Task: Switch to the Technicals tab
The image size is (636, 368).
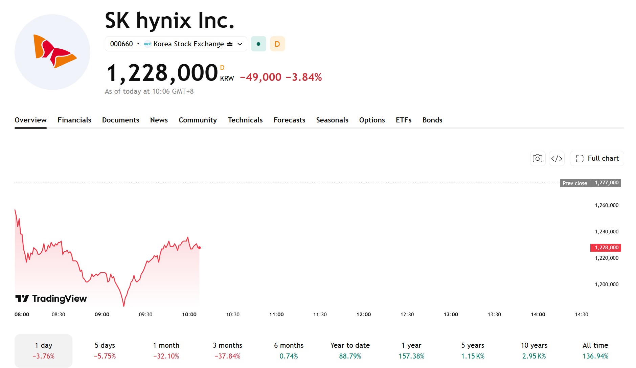Action: 245,120
